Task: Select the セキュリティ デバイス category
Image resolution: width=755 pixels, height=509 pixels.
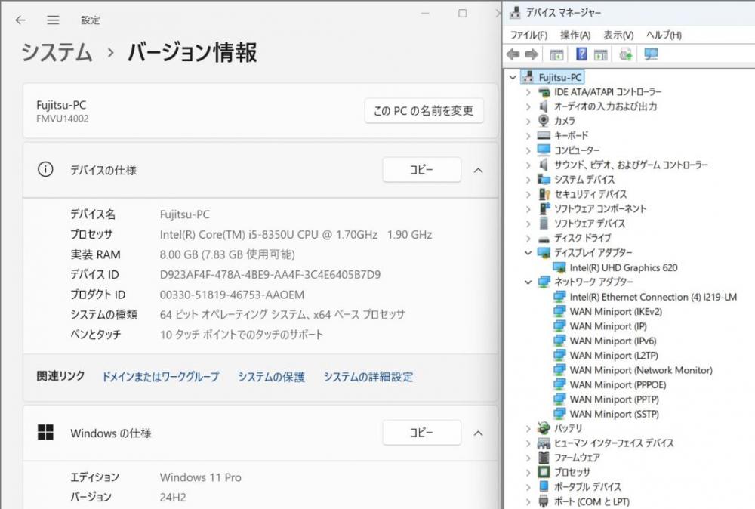Action: 590,194
